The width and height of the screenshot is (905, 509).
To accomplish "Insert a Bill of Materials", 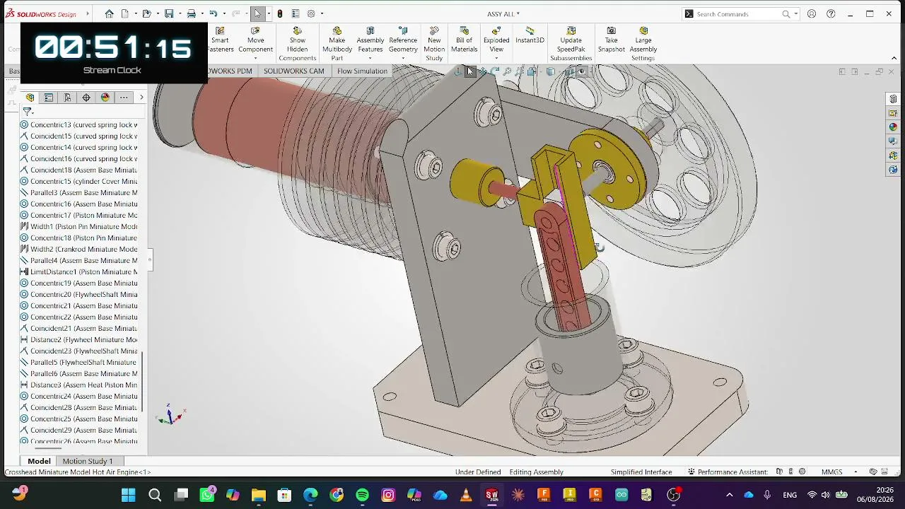I will 464,40.
